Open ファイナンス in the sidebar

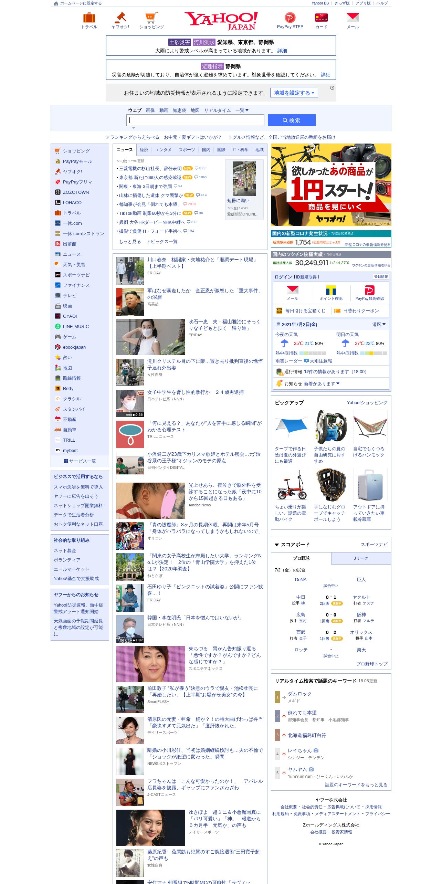76,285
